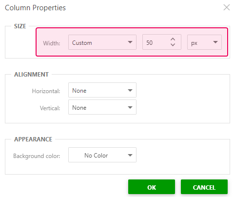The image size is (234, 197).
Task: Select the Custom width combo box
Action: coord(102,42)
